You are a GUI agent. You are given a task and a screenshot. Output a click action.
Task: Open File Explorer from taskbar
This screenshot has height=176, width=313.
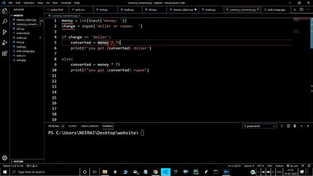coord(105,172)
